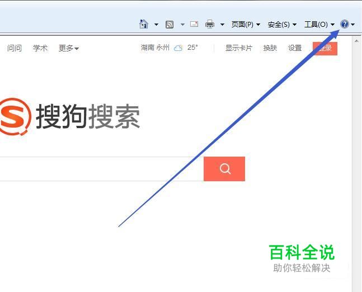Click the 显示卡片 link

coord(239,48)
